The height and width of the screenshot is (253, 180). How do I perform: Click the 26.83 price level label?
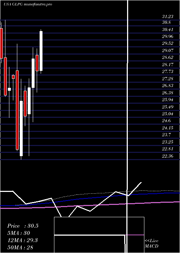pyautogui.click(x=168, y=86)
